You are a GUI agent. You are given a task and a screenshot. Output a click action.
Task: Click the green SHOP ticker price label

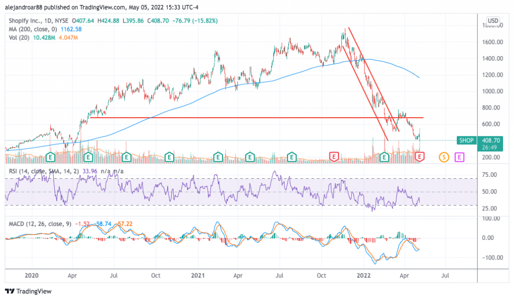point(466,140)
